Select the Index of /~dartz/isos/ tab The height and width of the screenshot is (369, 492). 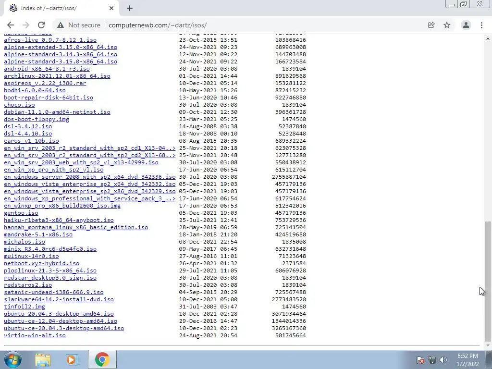click(61, 8)
